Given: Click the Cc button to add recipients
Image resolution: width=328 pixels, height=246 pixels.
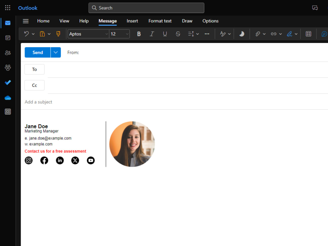Looking at the screenshot, I should pos(34,85).
